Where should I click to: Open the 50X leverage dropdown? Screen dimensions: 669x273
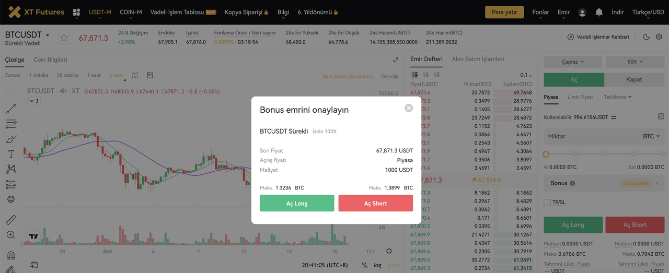[635, 62]
